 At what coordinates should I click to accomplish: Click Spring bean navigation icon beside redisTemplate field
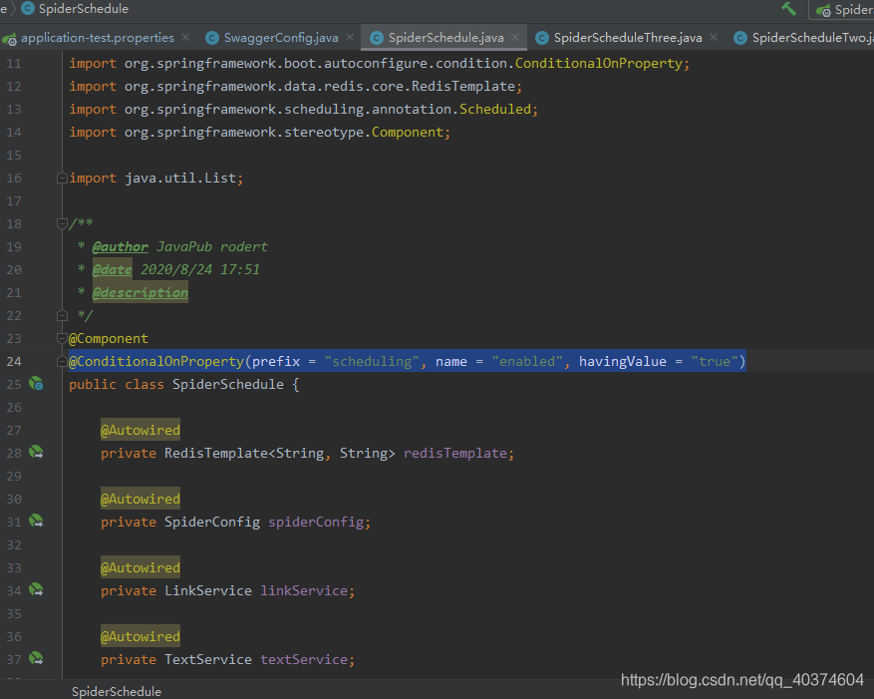[x=36, y=453]
